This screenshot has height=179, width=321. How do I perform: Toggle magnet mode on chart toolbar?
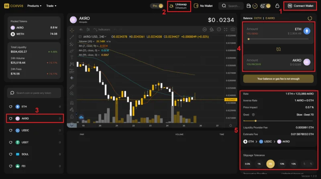point(72,103)
